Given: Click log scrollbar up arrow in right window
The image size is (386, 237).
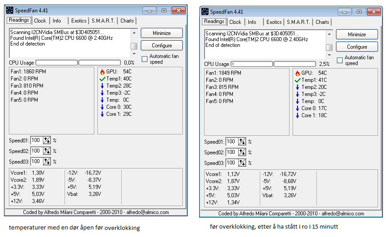Looking at the screenshot, I should tap(329, 34).
